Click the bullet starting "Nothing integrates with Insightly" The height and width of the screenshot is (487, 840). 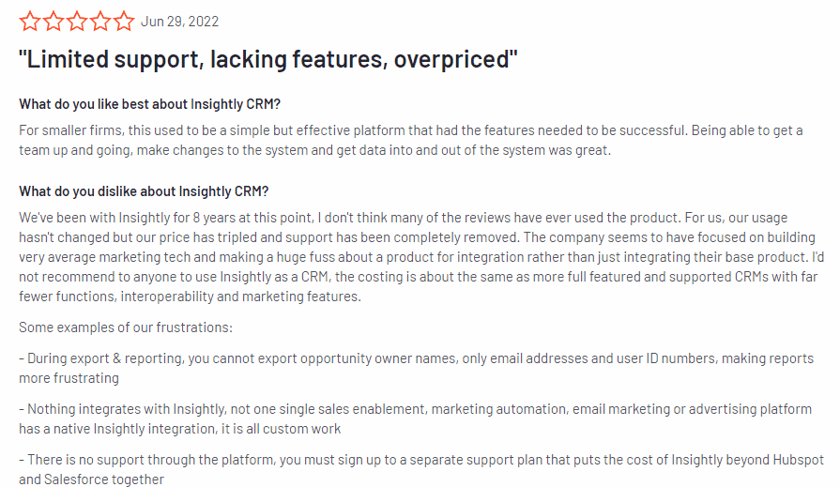click(415, 419)
